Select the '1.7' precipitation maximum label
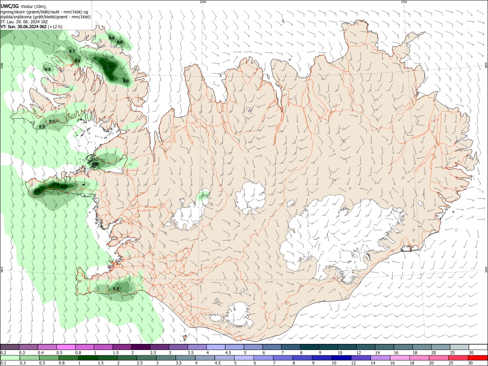This screenshot has height=366, width=488. click(108, 68)
